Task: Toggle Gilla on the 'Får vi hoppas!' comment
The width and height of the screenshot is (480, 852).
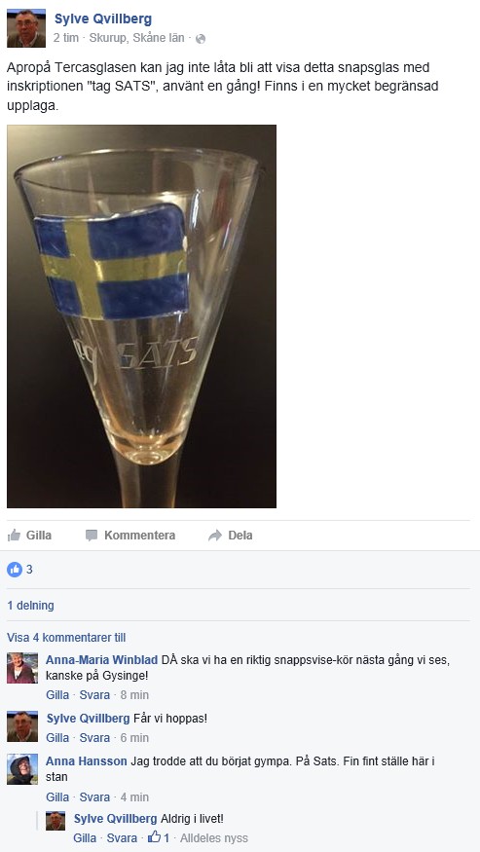Action: coord(57,738)
